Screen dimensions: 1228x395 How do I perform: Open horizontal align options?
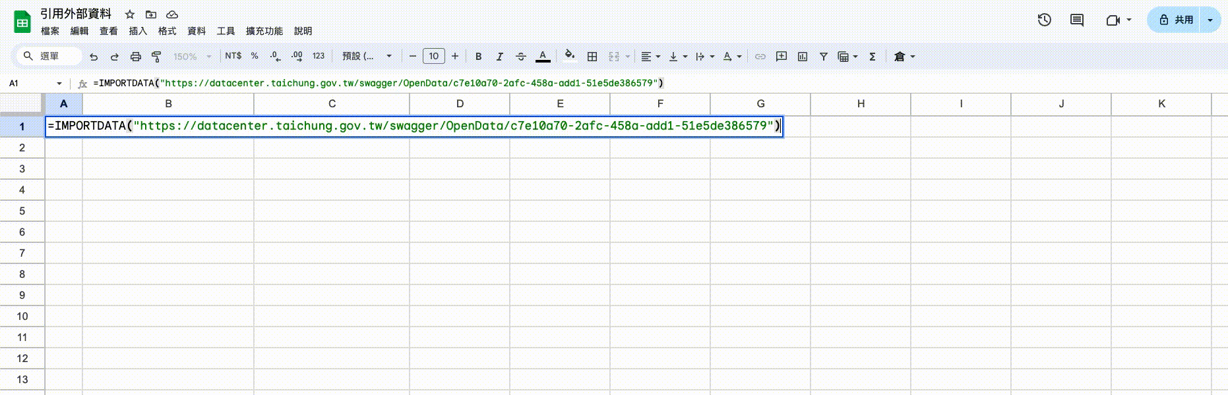coord(650,57)
